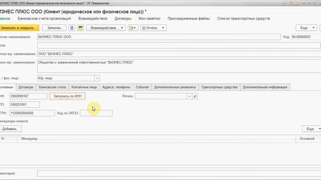
Task: Open Присоединенные файлы navigation link
Action: tap(189, 18)
